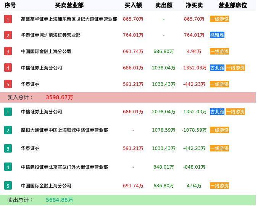Click red rank badge 3 in buy list
This screenshot has height=206, width=258.
tap(8, 51)
